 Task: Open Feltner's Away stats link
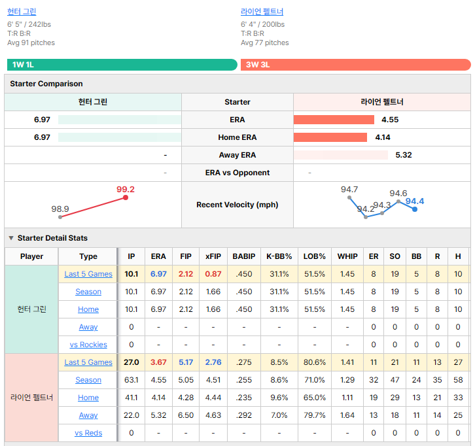(88, 415)
